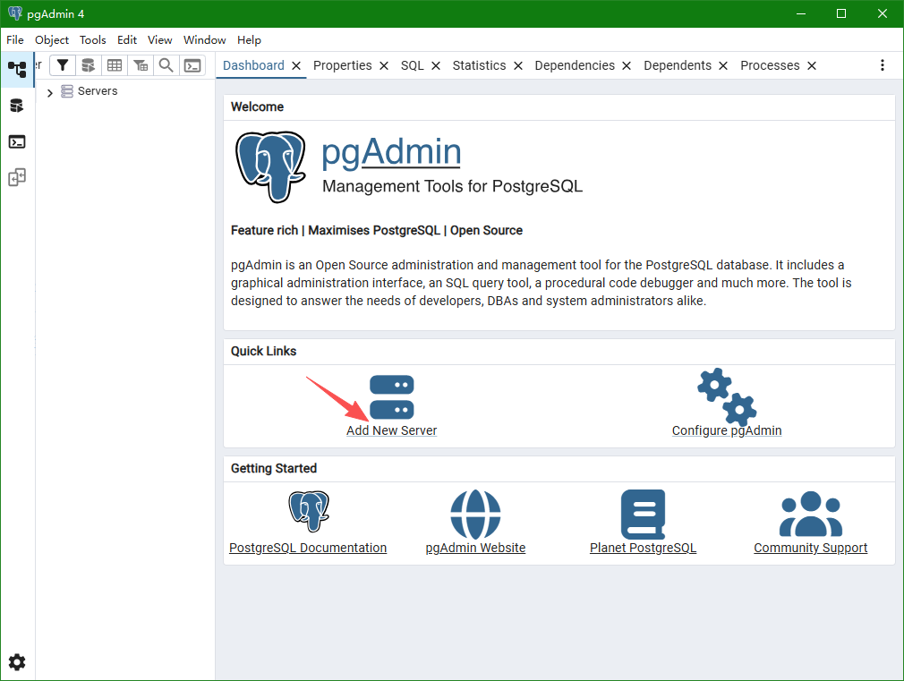
Task: Open the Edit menu
Action: [x=127, y=39]
